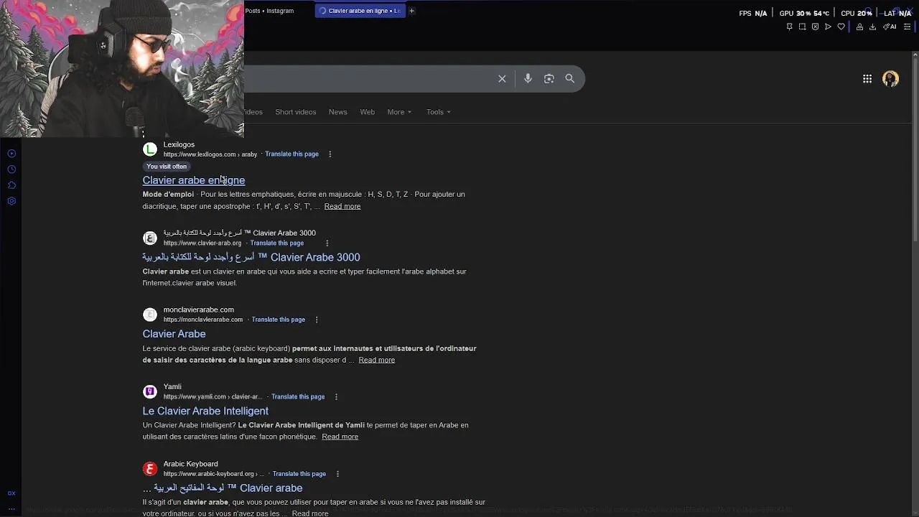This screenshot has width=919, height=517.
Task: Open more options for the Yamli result
Action: click(x=336, y=397)
